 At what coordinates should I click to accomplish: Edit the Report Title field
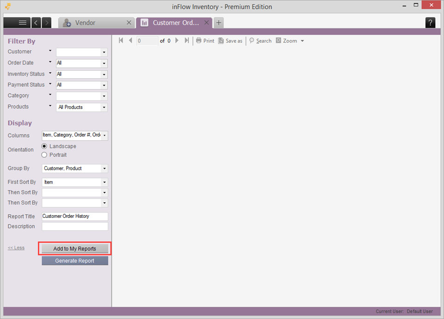coord(75,217)
